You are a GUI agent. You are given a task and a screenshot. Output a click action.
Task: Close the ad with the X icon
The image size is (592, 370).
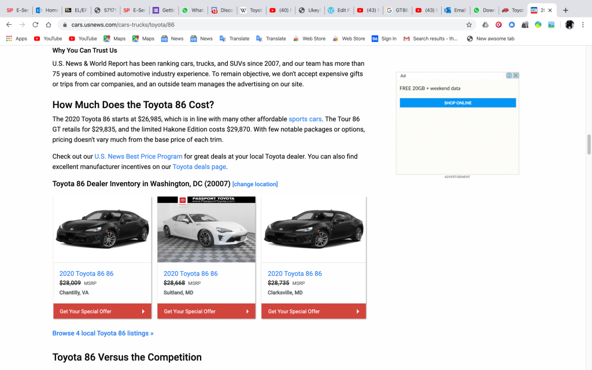coord(516,76)
